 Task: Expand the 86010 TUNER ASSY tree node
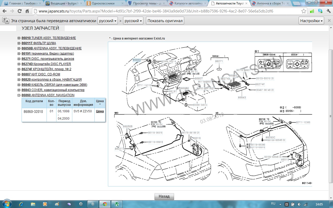point(19,38)
